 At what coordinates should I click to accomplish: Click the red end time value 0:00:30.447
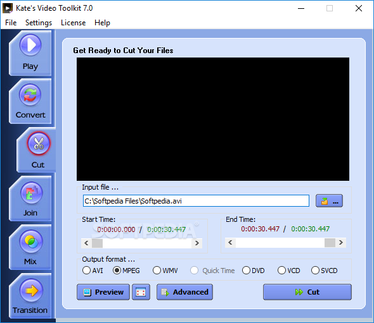pyautogui.click(x=261, y=229)
